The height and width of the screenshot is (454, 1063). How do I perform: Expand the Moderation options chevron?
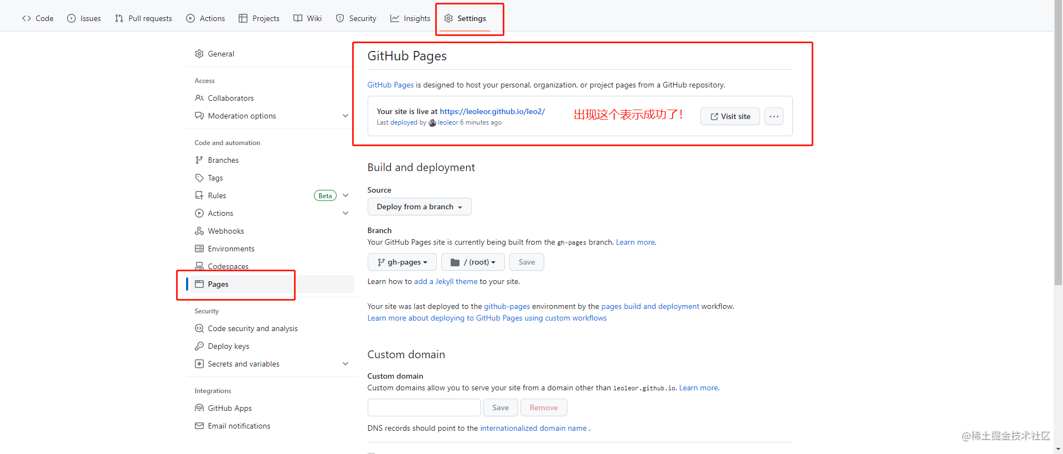[x=345, y=116]
